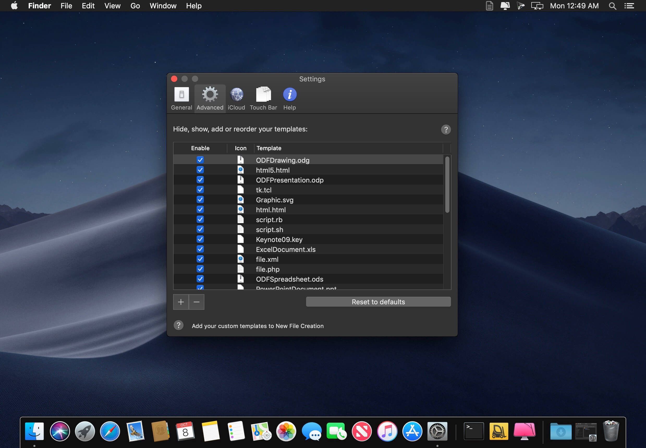The height and width of the screenshot is (448, 646).
Task: Open the Window menu in menu bar
Action: pyautogui.click(x=163, y=6)
